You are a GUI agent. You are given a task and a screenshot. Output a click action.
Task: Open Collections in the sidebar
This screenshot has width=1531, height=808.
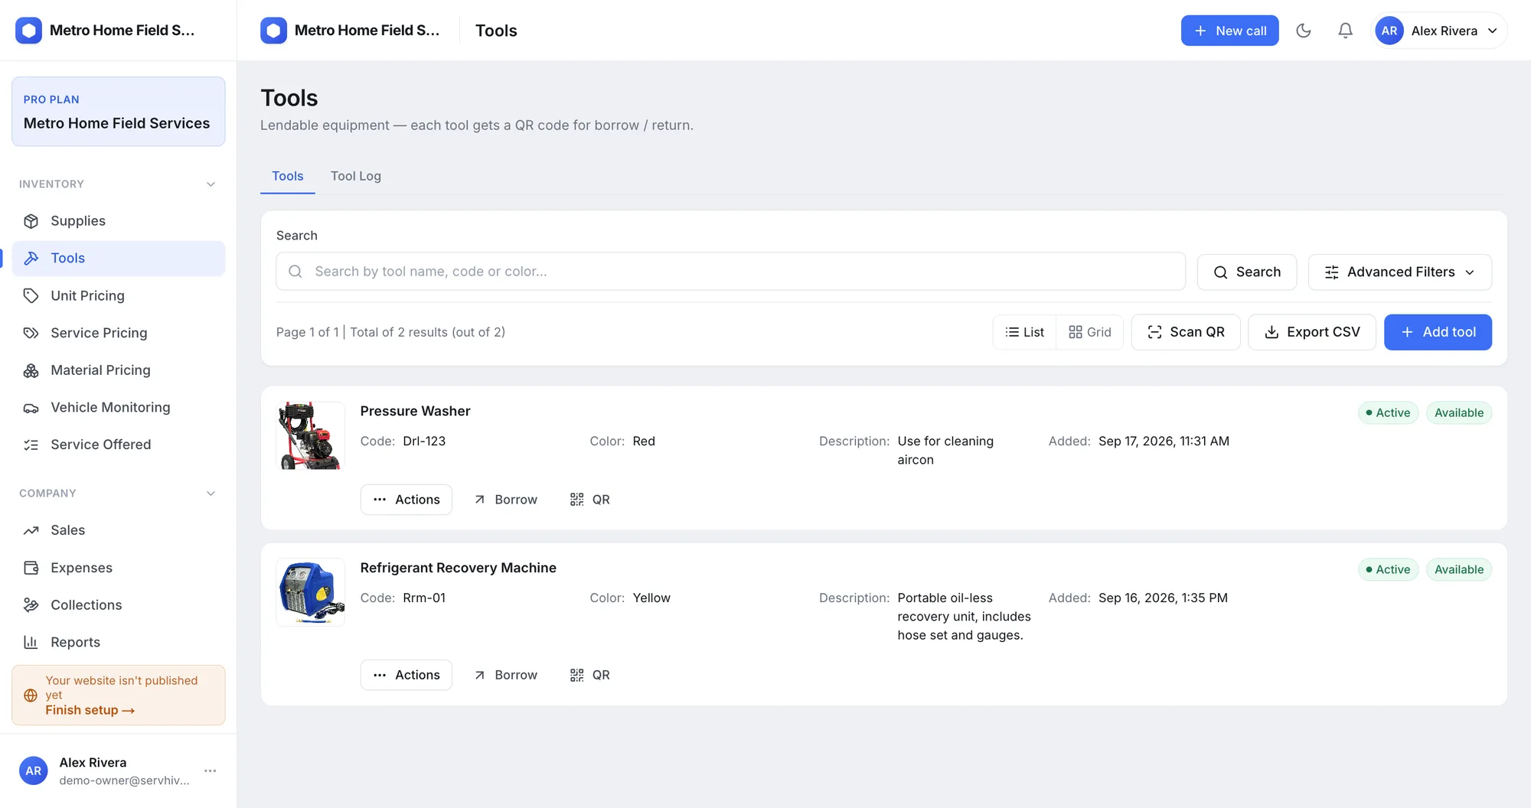(x=119, y=605)
